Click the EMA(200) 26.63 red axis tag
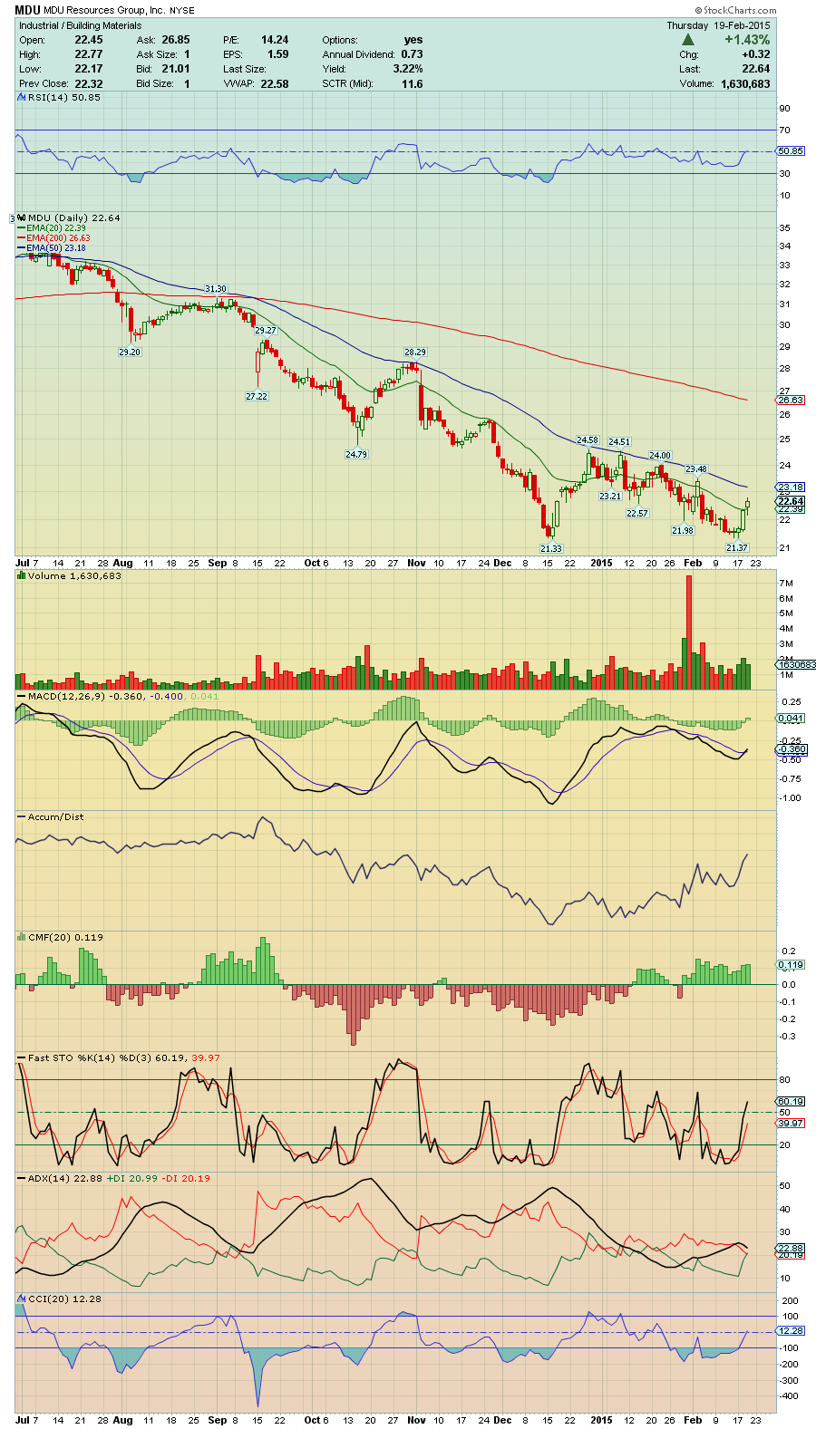 tap(791, 400)
